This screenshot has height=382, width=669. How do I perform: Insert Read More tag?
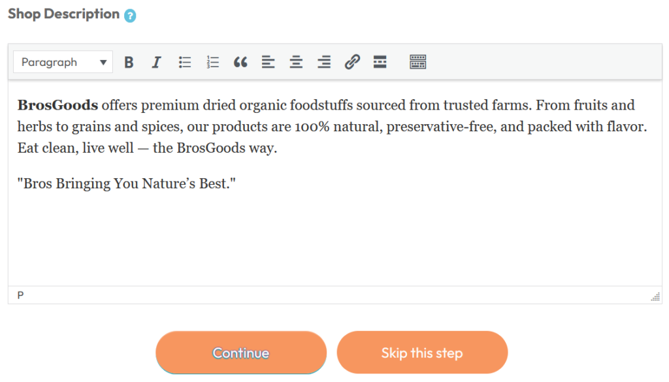tap(380, 63)
